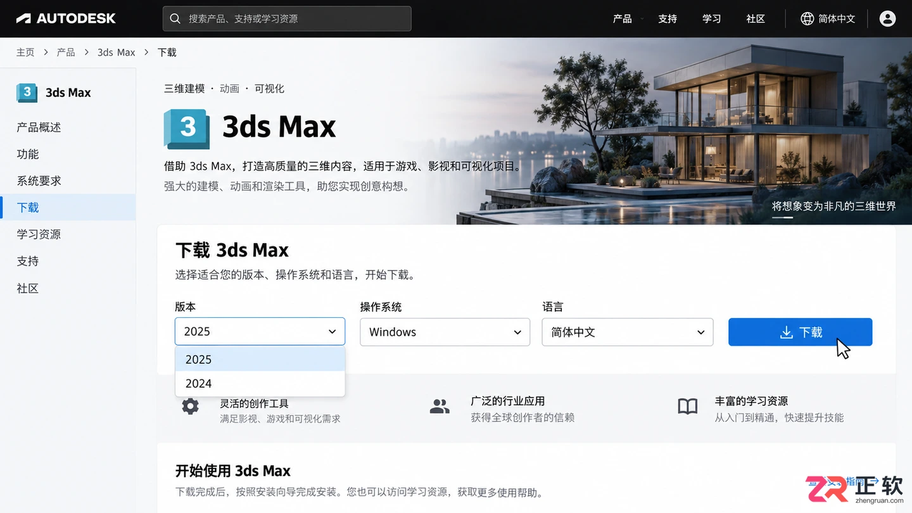912x513 pixels.
Task: Click the book icon beside 丰富的学习资源
Action: (x=688, y=407)
